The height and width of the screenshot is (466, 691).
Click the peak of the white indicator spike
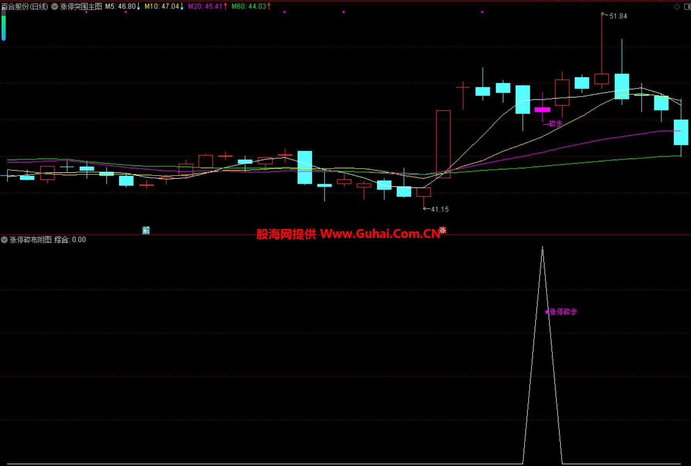pyautogui.click(x=542, y=248)
